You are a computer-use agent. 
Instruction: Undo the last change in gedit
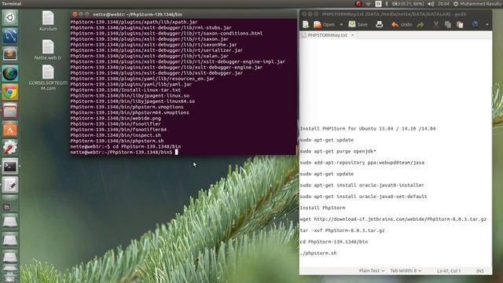(402, 24)
